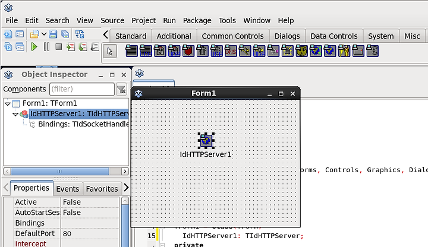Switch to the Misc palette tab

(x=412, y=36)
